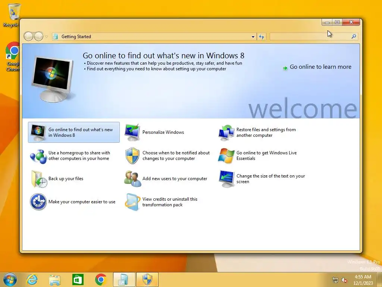382x287 pixels.
Task: Click the shield taskbar button
Action: click(147, 280)
